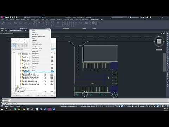This screenshot has height=127, width=169.
Task: Choose Set as default vehicle menu entry
Action: pos(37,45)
